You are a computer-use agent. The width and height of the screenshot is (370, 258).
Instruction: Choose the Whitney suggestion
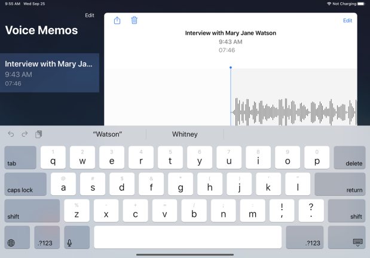185,134
